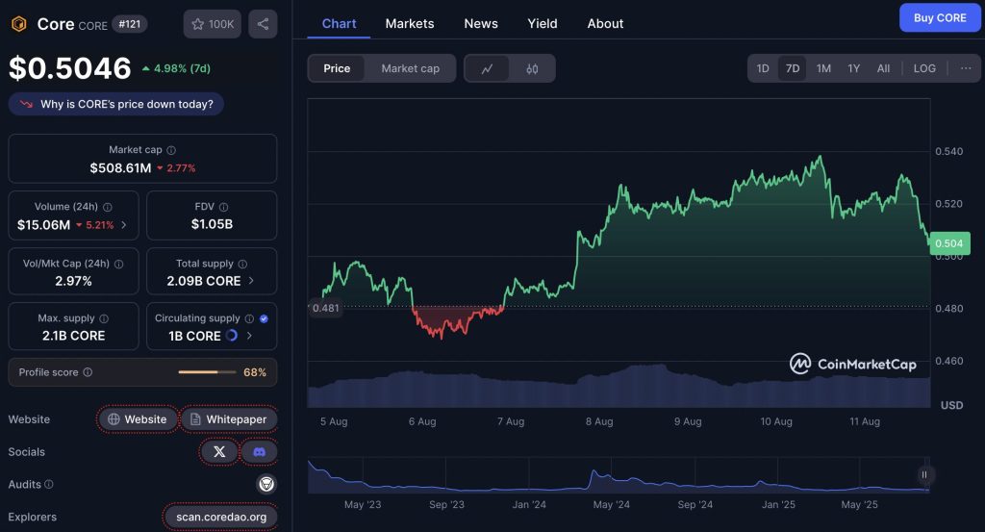Click the $0.5046 price value
This screenshot has height=532, width=985.
pyautogui.click(x=70, y=68)
